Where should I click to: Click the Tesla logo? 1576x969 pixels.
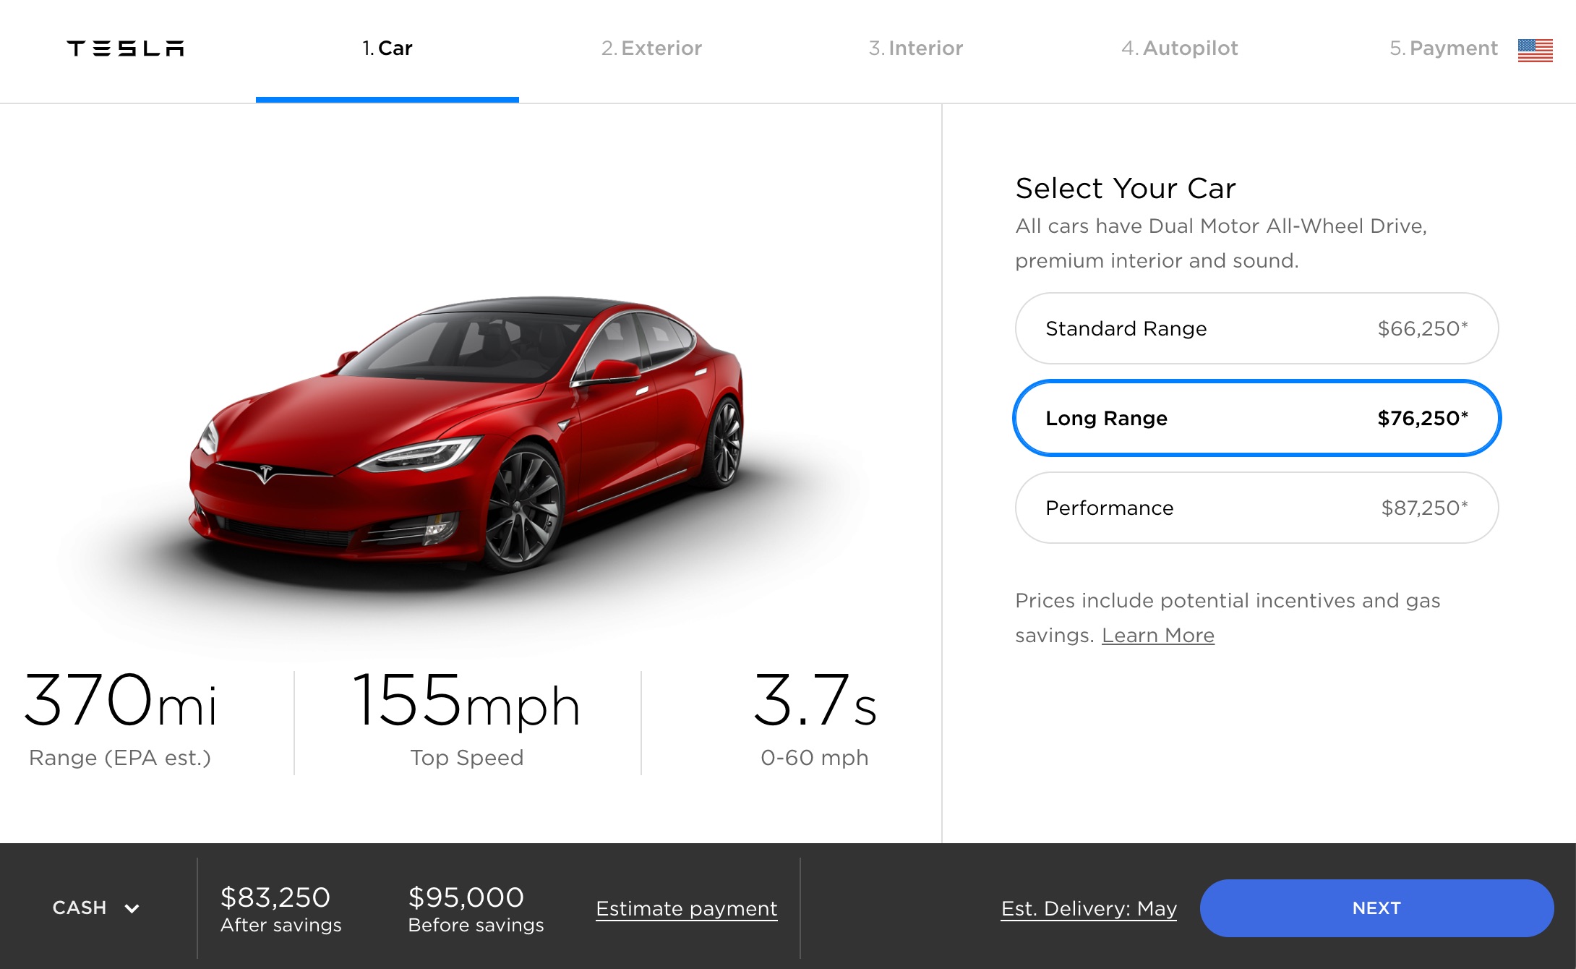coord(125,48)
